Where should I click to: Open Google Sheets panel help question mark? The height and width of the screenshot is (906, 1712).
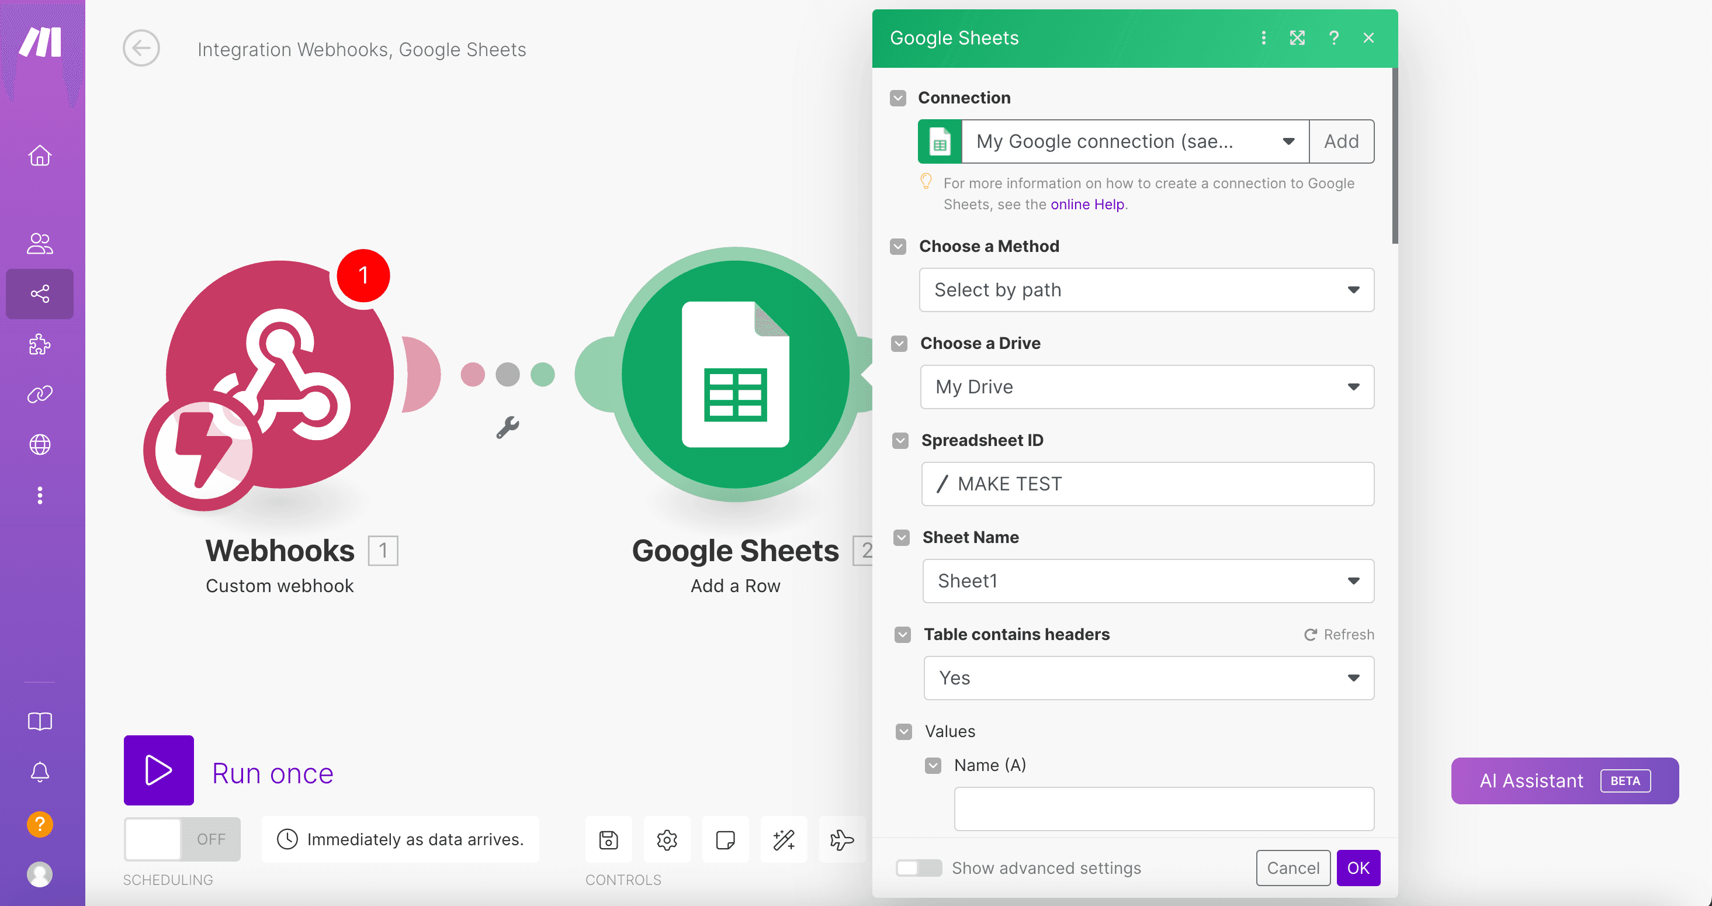click(1333, 38)
